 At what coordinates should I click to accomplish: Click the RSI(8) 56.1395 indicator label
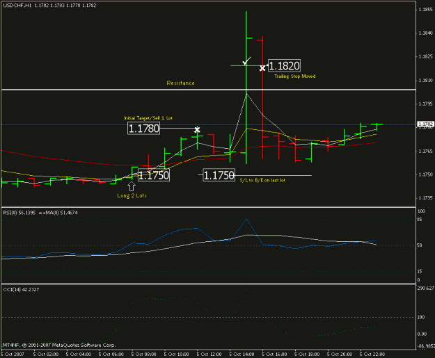click(19, 213)
